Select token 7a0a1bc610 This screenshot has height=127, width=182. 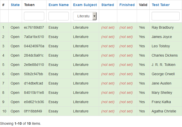click(x=34, y=37)
